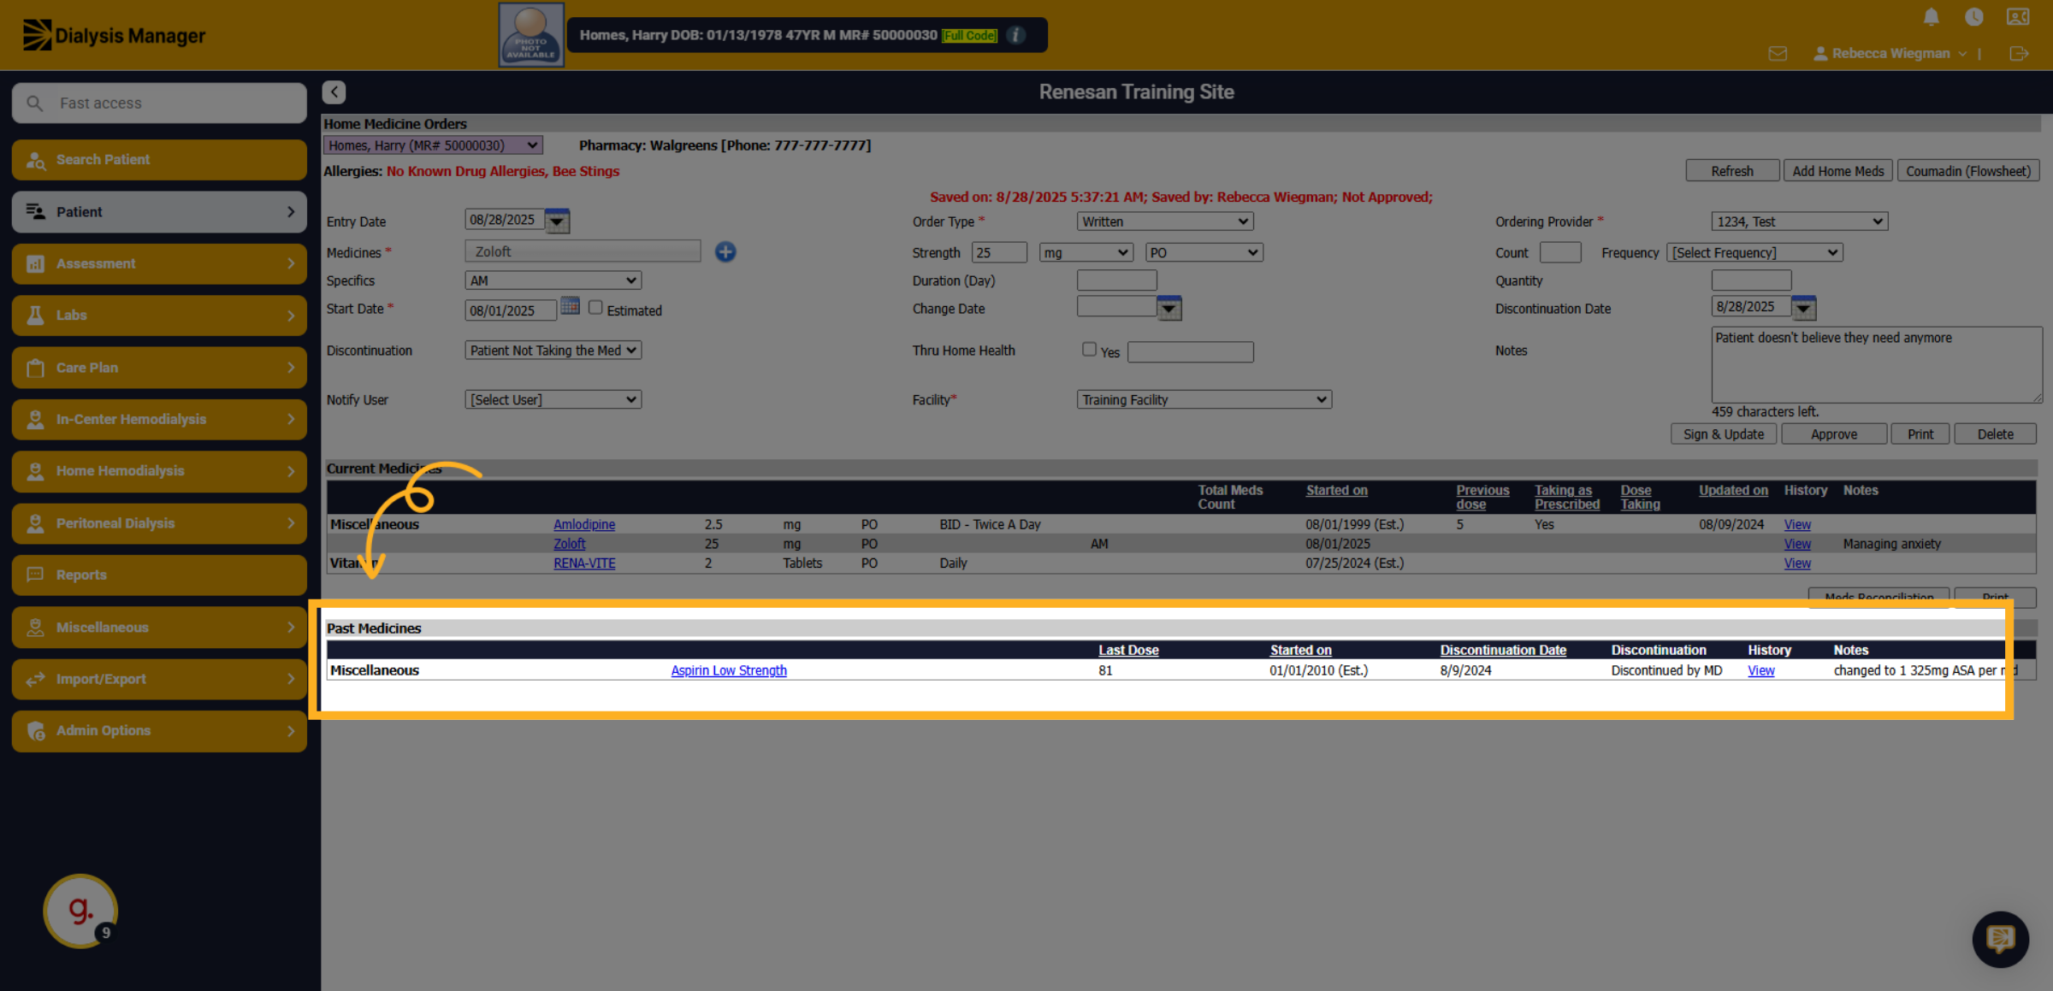Open the Entry Date calendar picker

[557, 221]
